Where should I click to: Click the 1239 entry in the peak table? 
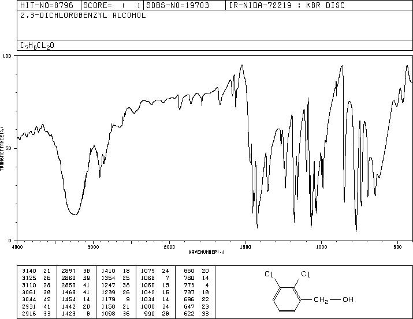coord(108,292)
